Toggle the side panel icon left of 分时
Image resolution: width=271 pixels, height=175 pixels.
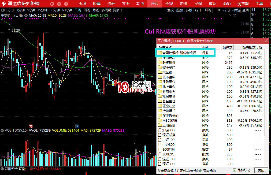click(3, 10)
